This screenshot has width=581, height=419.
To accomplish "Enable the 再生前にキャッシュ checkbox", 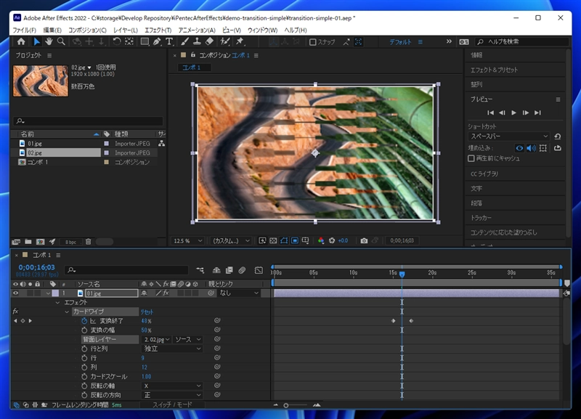I will pos(471,158).
